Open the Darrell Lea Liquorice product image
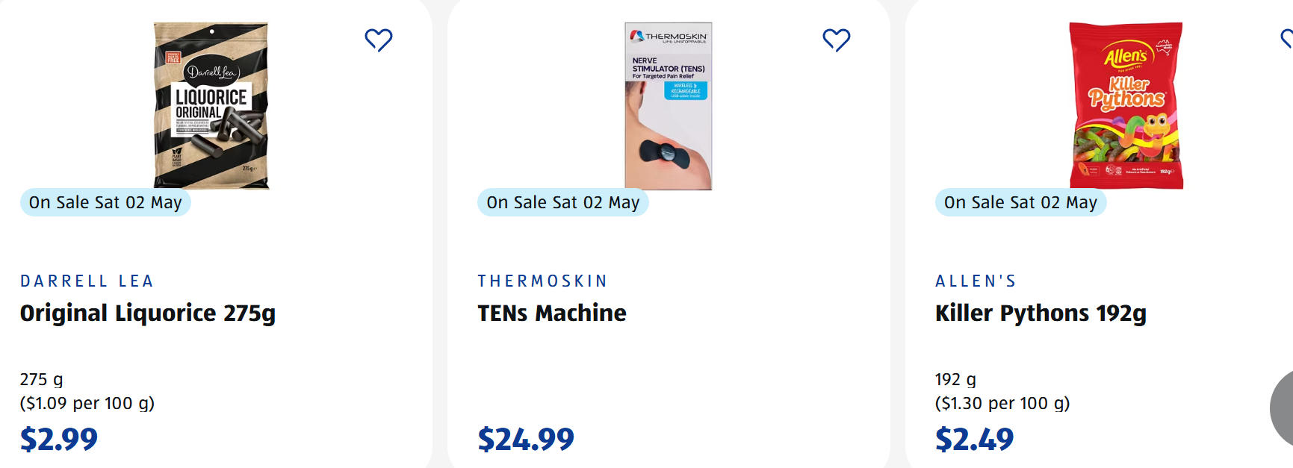Viewport: 1293px width, 468px height. point(211,105)
